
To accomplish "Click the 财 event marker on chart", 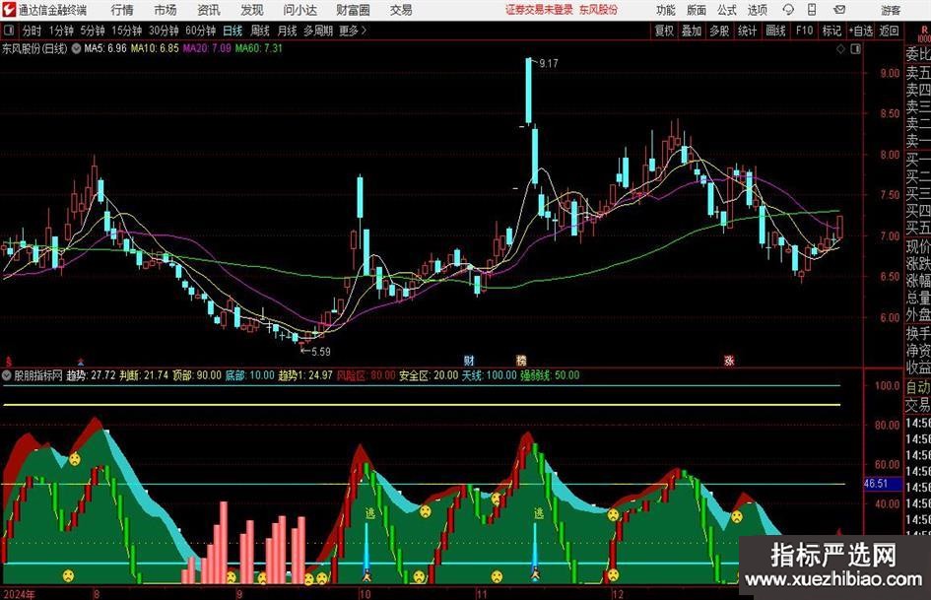I will tap(469, 360).
